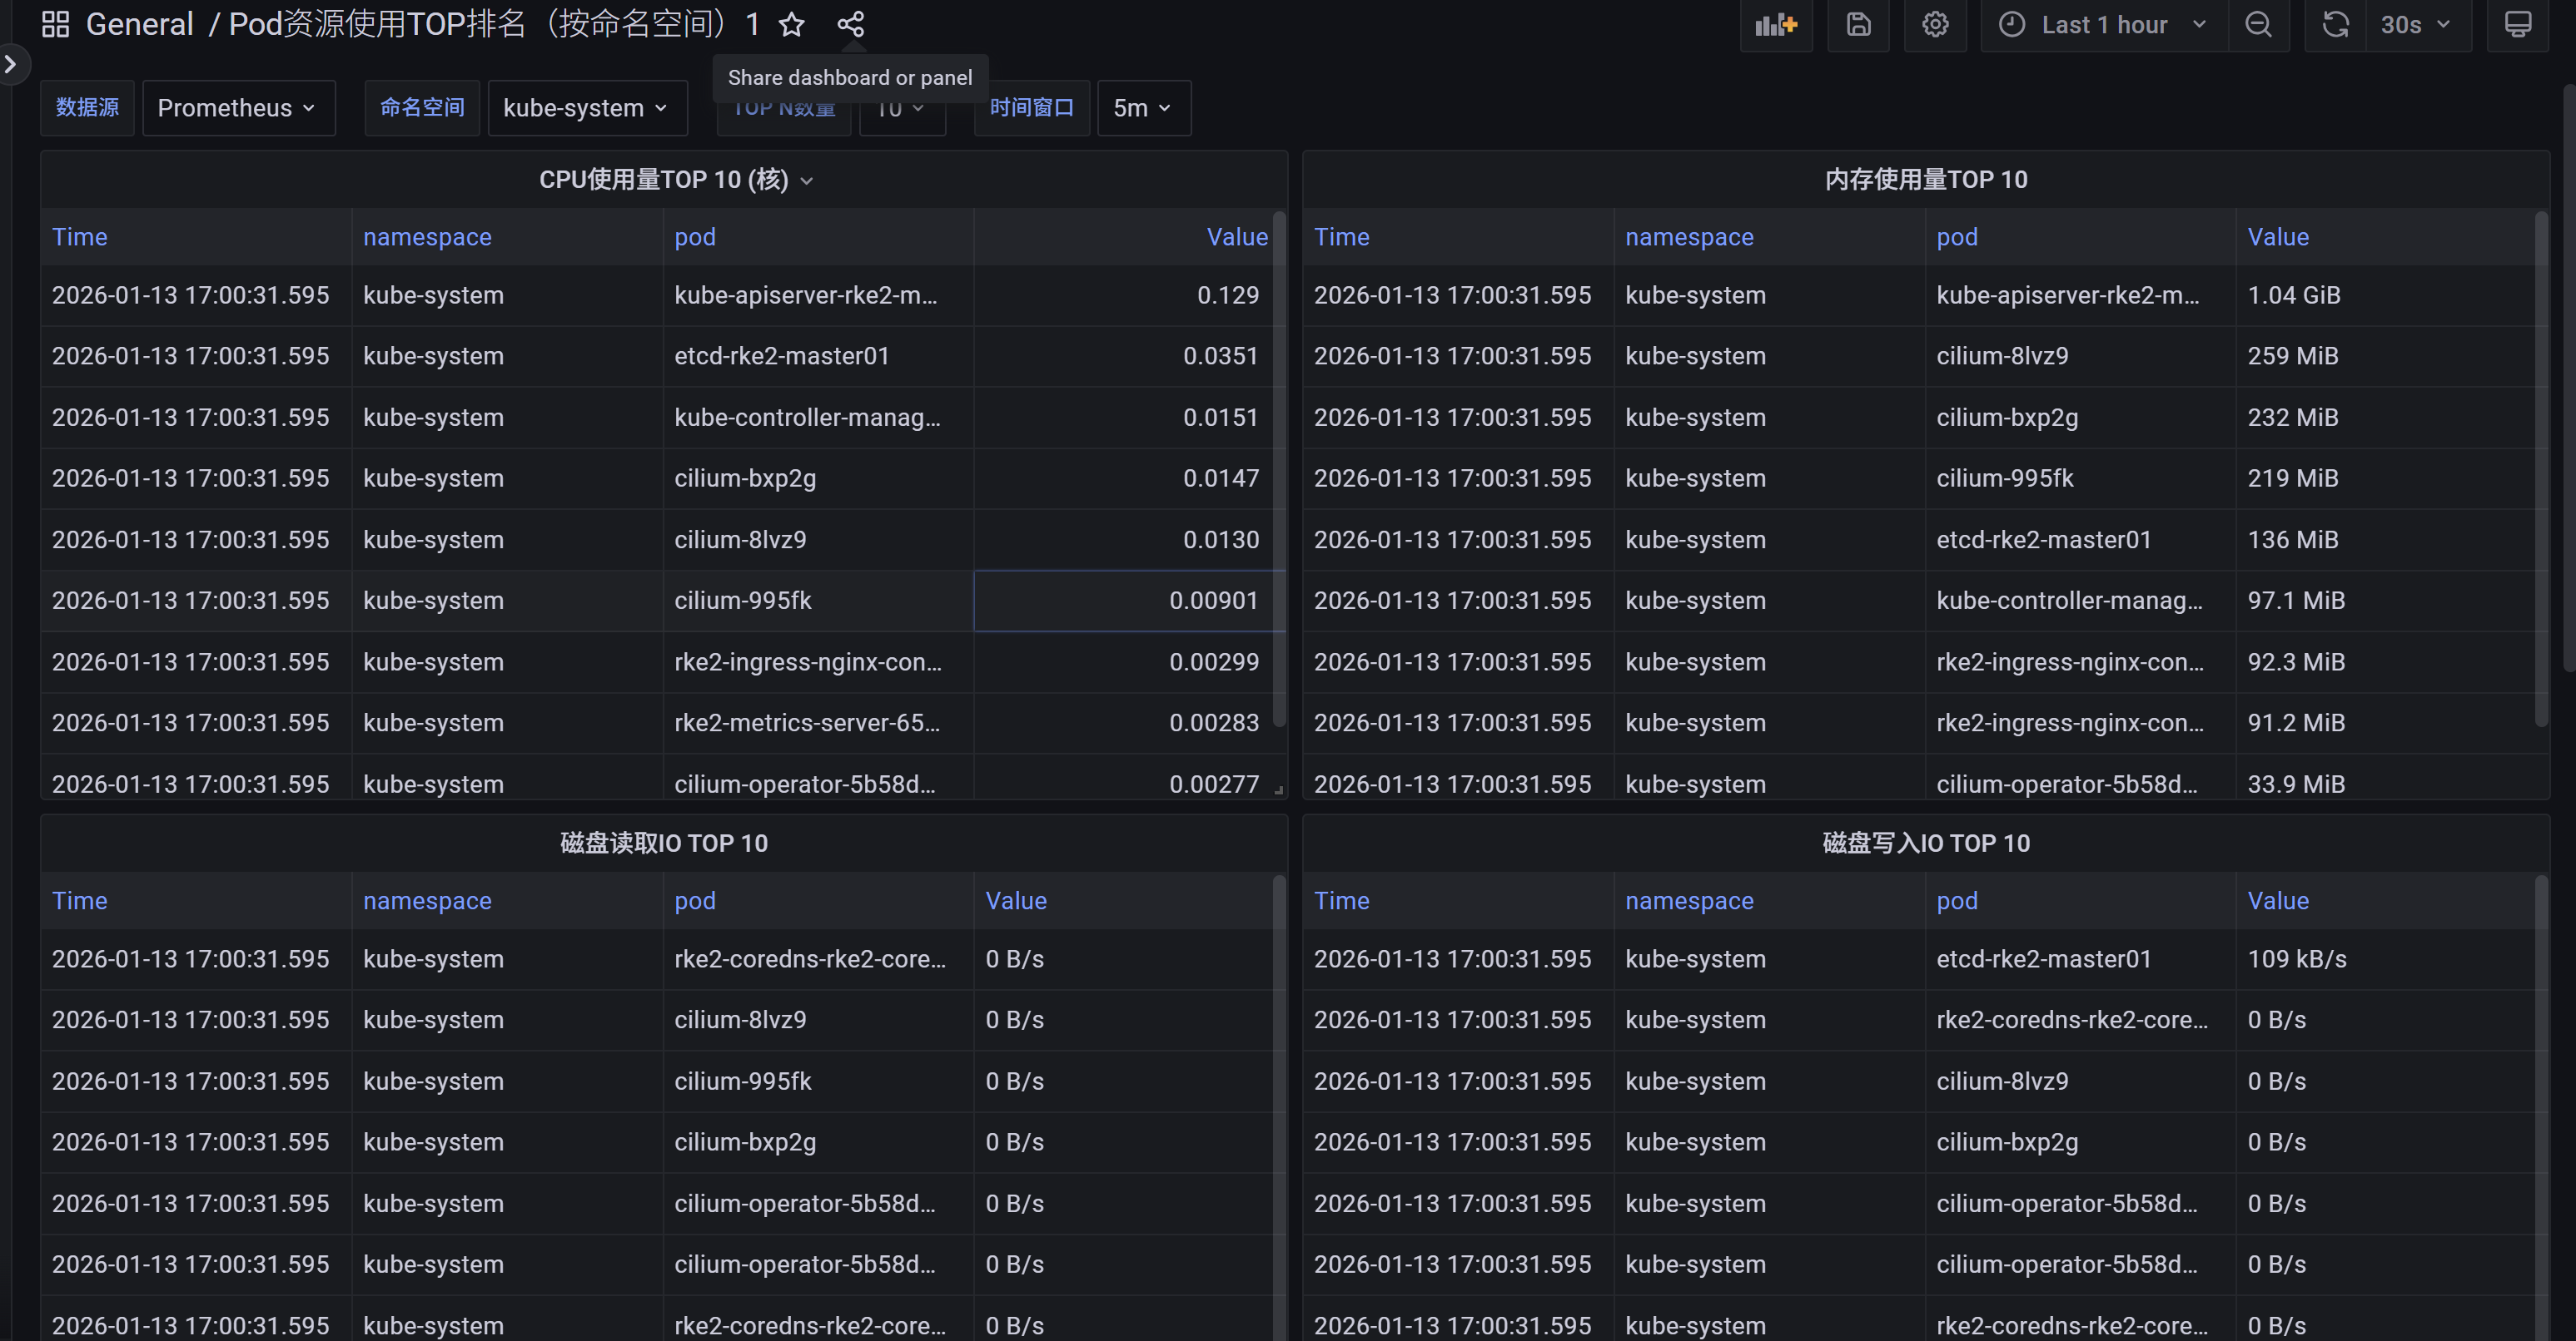Click the share dashboard icon
Screen dimensions: 2576x1341
tap(850, 24)
